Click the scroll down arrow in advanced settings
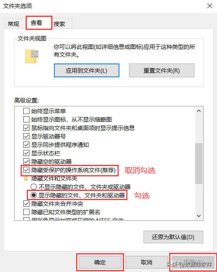The height and width of the screenshot is (272, 217). pyautogui.click(x=199, y=216)
